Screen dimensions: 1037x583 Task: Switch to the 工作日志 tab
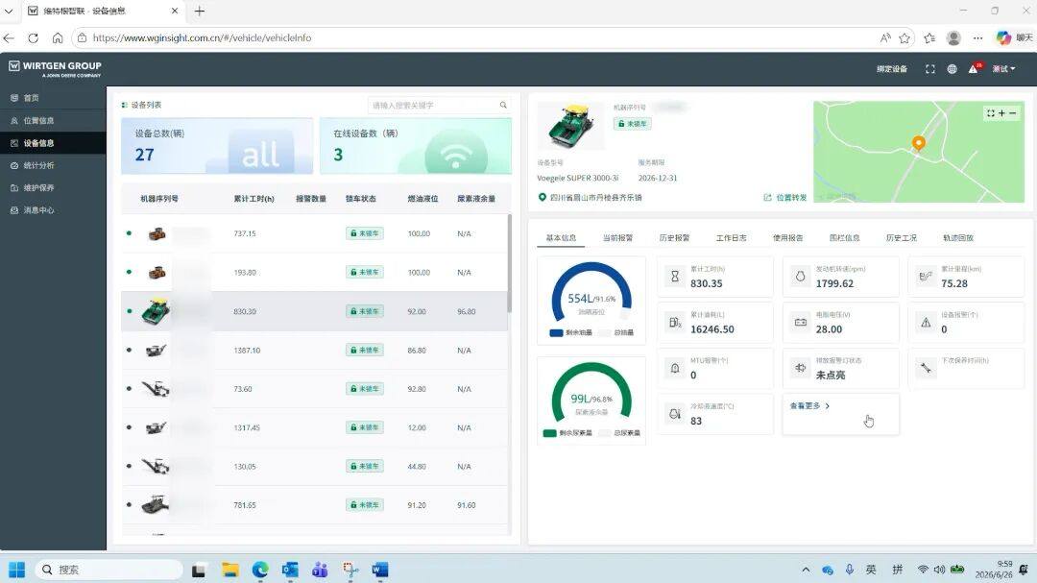731,237
